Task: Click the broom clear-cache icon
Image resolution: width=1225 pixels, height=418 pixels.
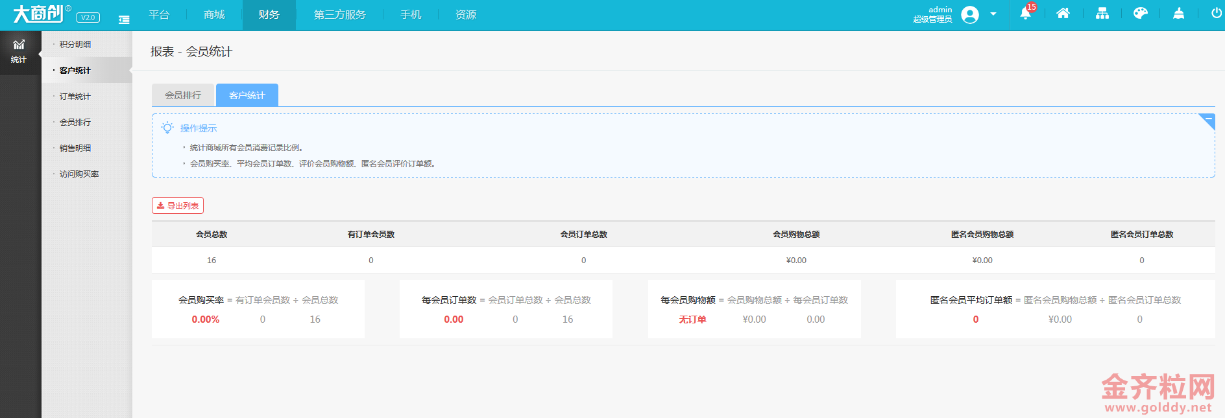Action: pyautogui.click(x=1178, y=14)
